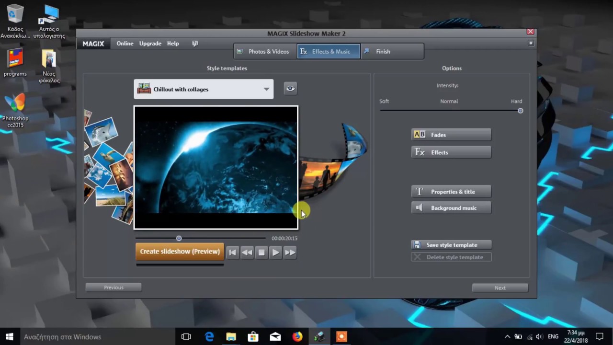Open the Windows Start menu
This screenshot has height=345, width=613.
(9, 336)
